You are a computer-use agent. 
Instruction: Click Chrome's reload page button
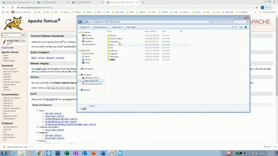[13, 8]
